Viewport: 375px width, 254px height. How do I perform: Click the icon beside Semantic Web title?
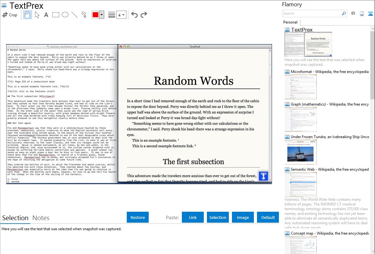tap(287, 169)
